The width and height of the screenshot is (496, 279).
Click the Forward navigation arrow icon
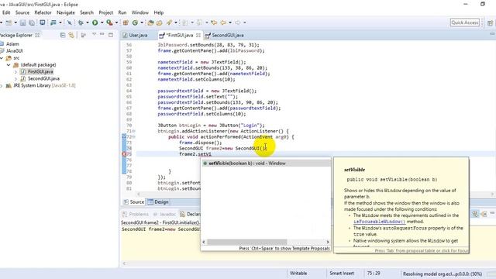[x=238, y=22]
